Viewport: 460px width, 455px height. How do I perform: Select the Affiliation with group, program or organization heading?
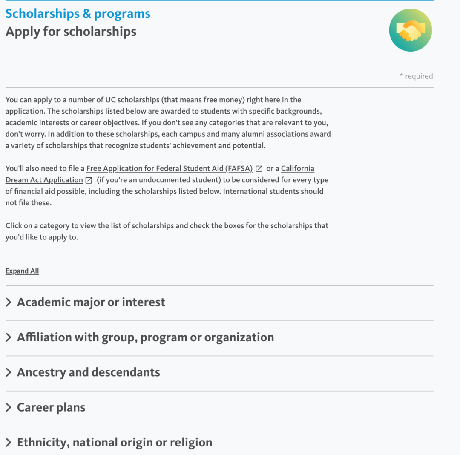pyautogui.click(x=145, y=337)
